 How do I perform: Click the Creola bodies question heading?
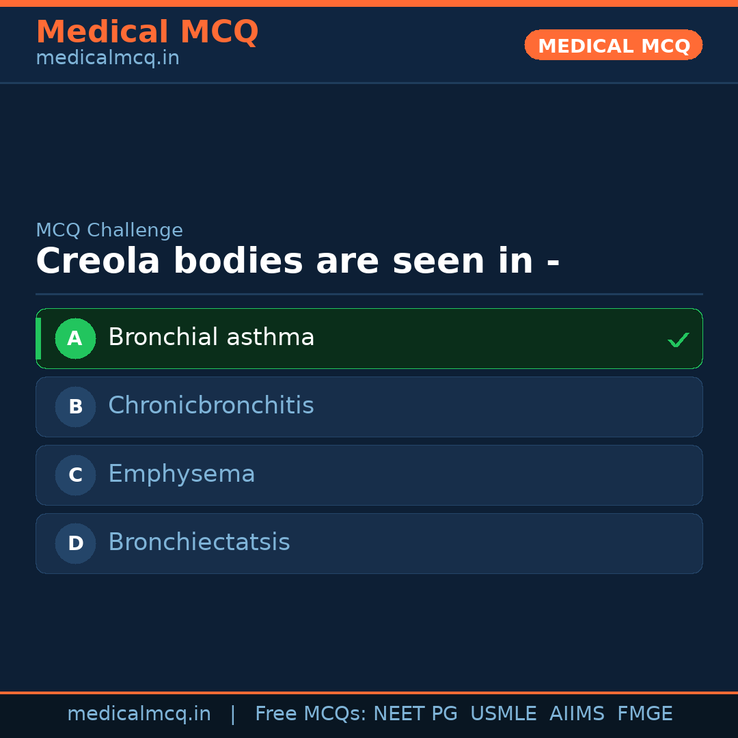[297, 262]
